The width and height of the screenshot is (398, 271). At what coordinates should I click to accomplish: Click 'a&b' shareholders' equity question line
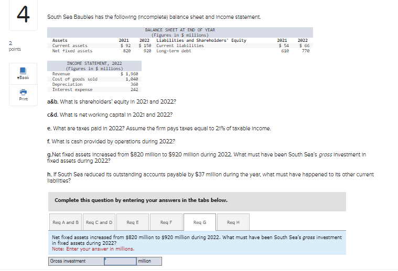112,101
